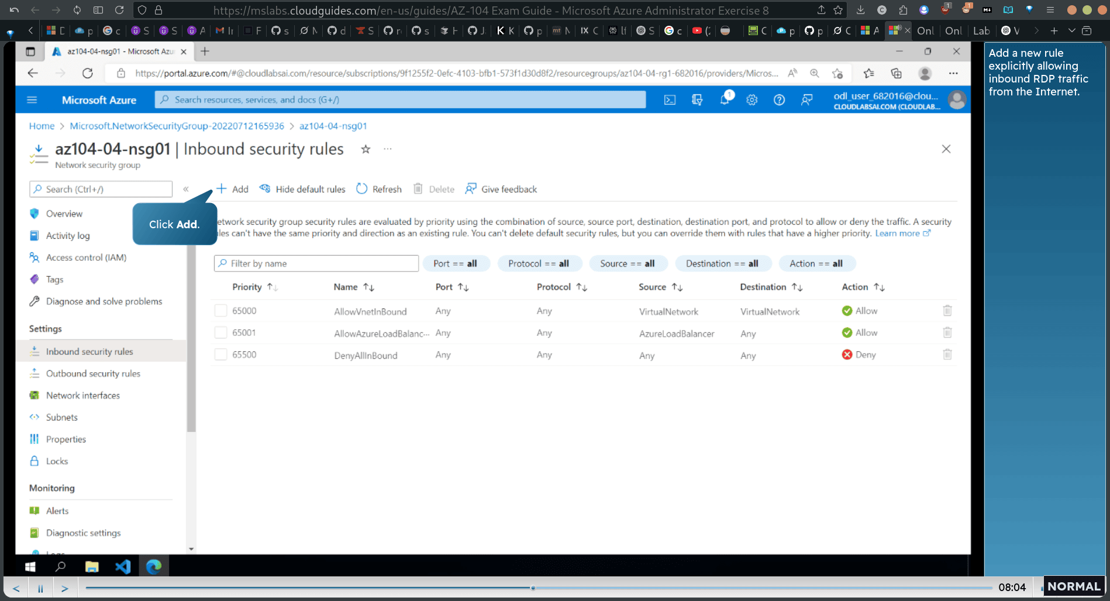
Task: Click the guide playback progress slider
Action: 539,588
